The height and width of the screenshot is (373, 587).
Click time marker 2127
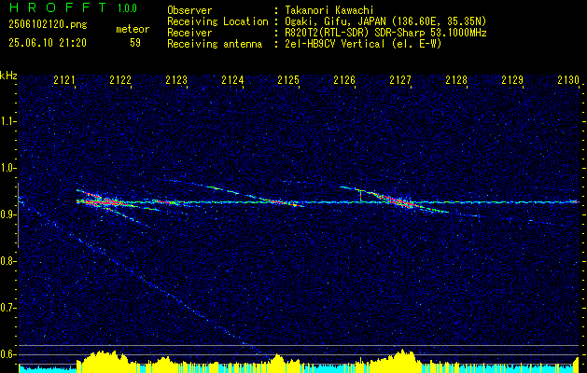(x=400, y=80)
